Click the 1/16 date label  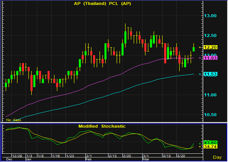tap(56, 156)
